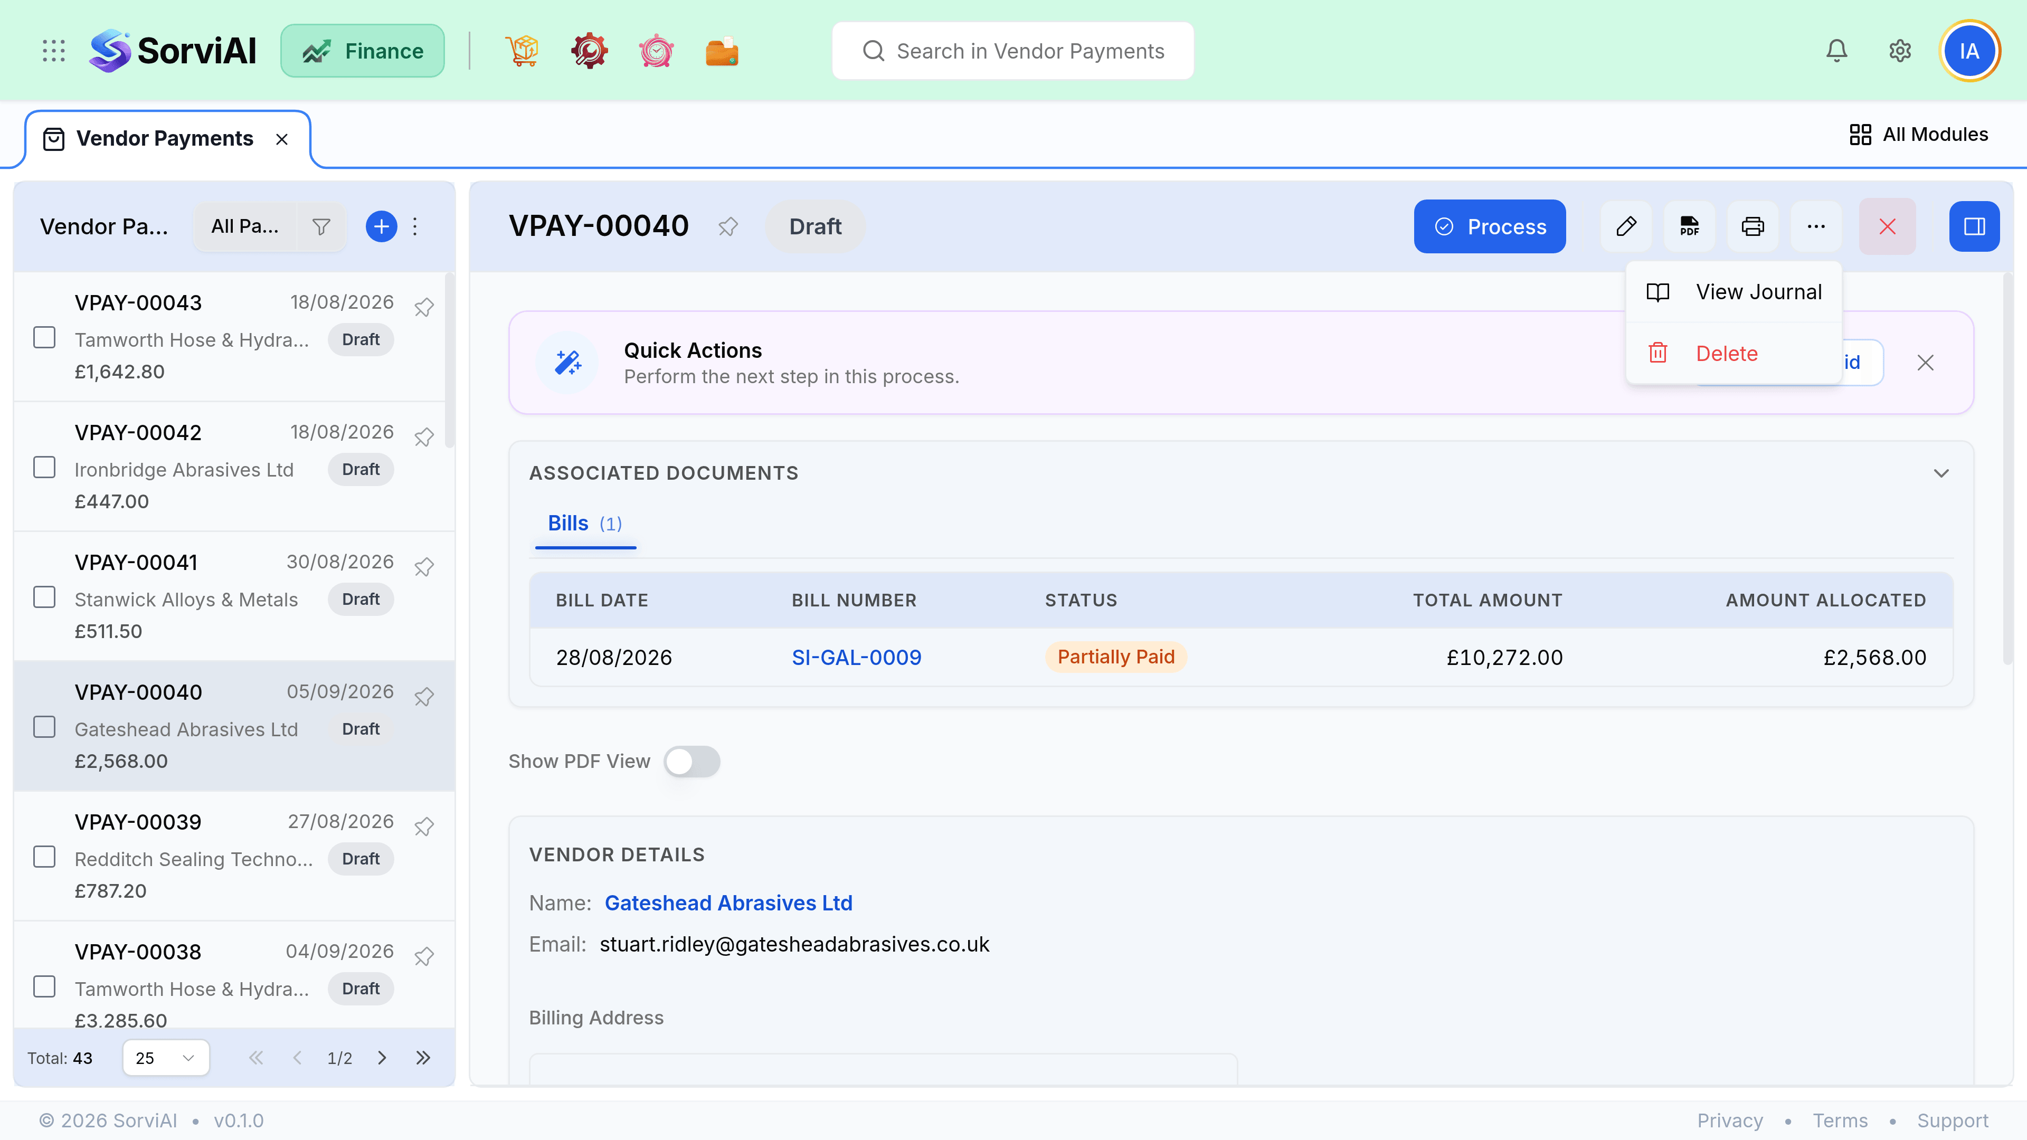The height and width of the screenshot is (1140, 2027).
Task: Pin the VPAY-00040 record header
Action: click(x=728, y=226)
